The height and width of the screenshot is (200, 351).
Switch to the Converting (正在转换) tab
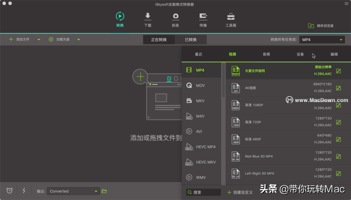(159, 40)
